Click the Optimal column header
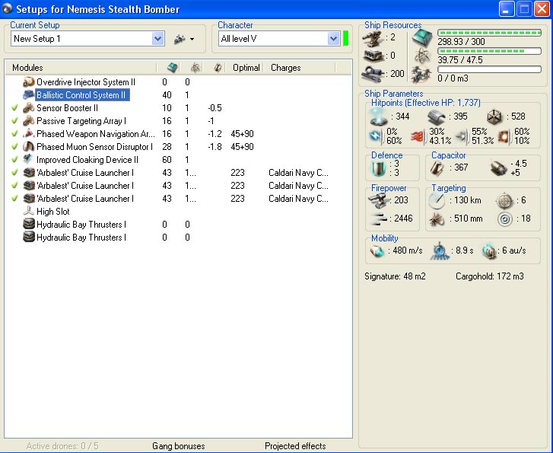553x453 pixels. tap(246, 68)
